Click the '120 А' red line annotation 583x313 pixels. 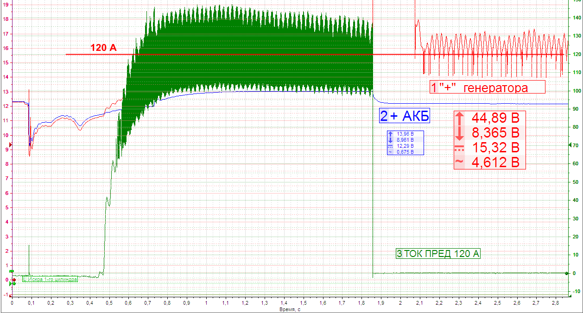click(x=103, y=47)
